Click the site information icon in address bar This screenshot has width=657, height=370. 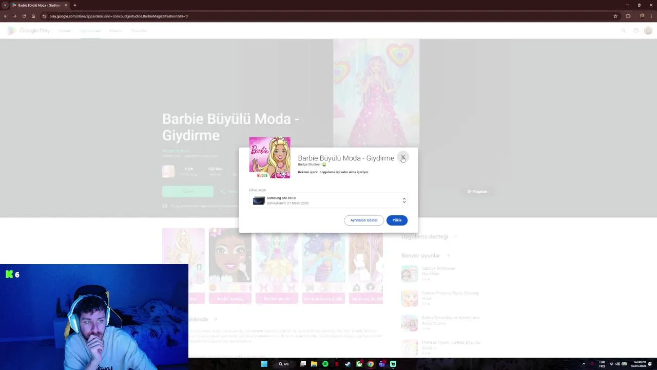[x=45, y=16]
